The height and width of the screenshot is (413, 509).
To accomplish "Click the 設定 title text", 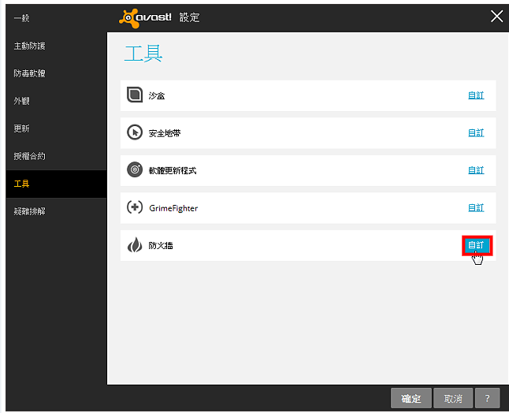I will coord(190,17).
